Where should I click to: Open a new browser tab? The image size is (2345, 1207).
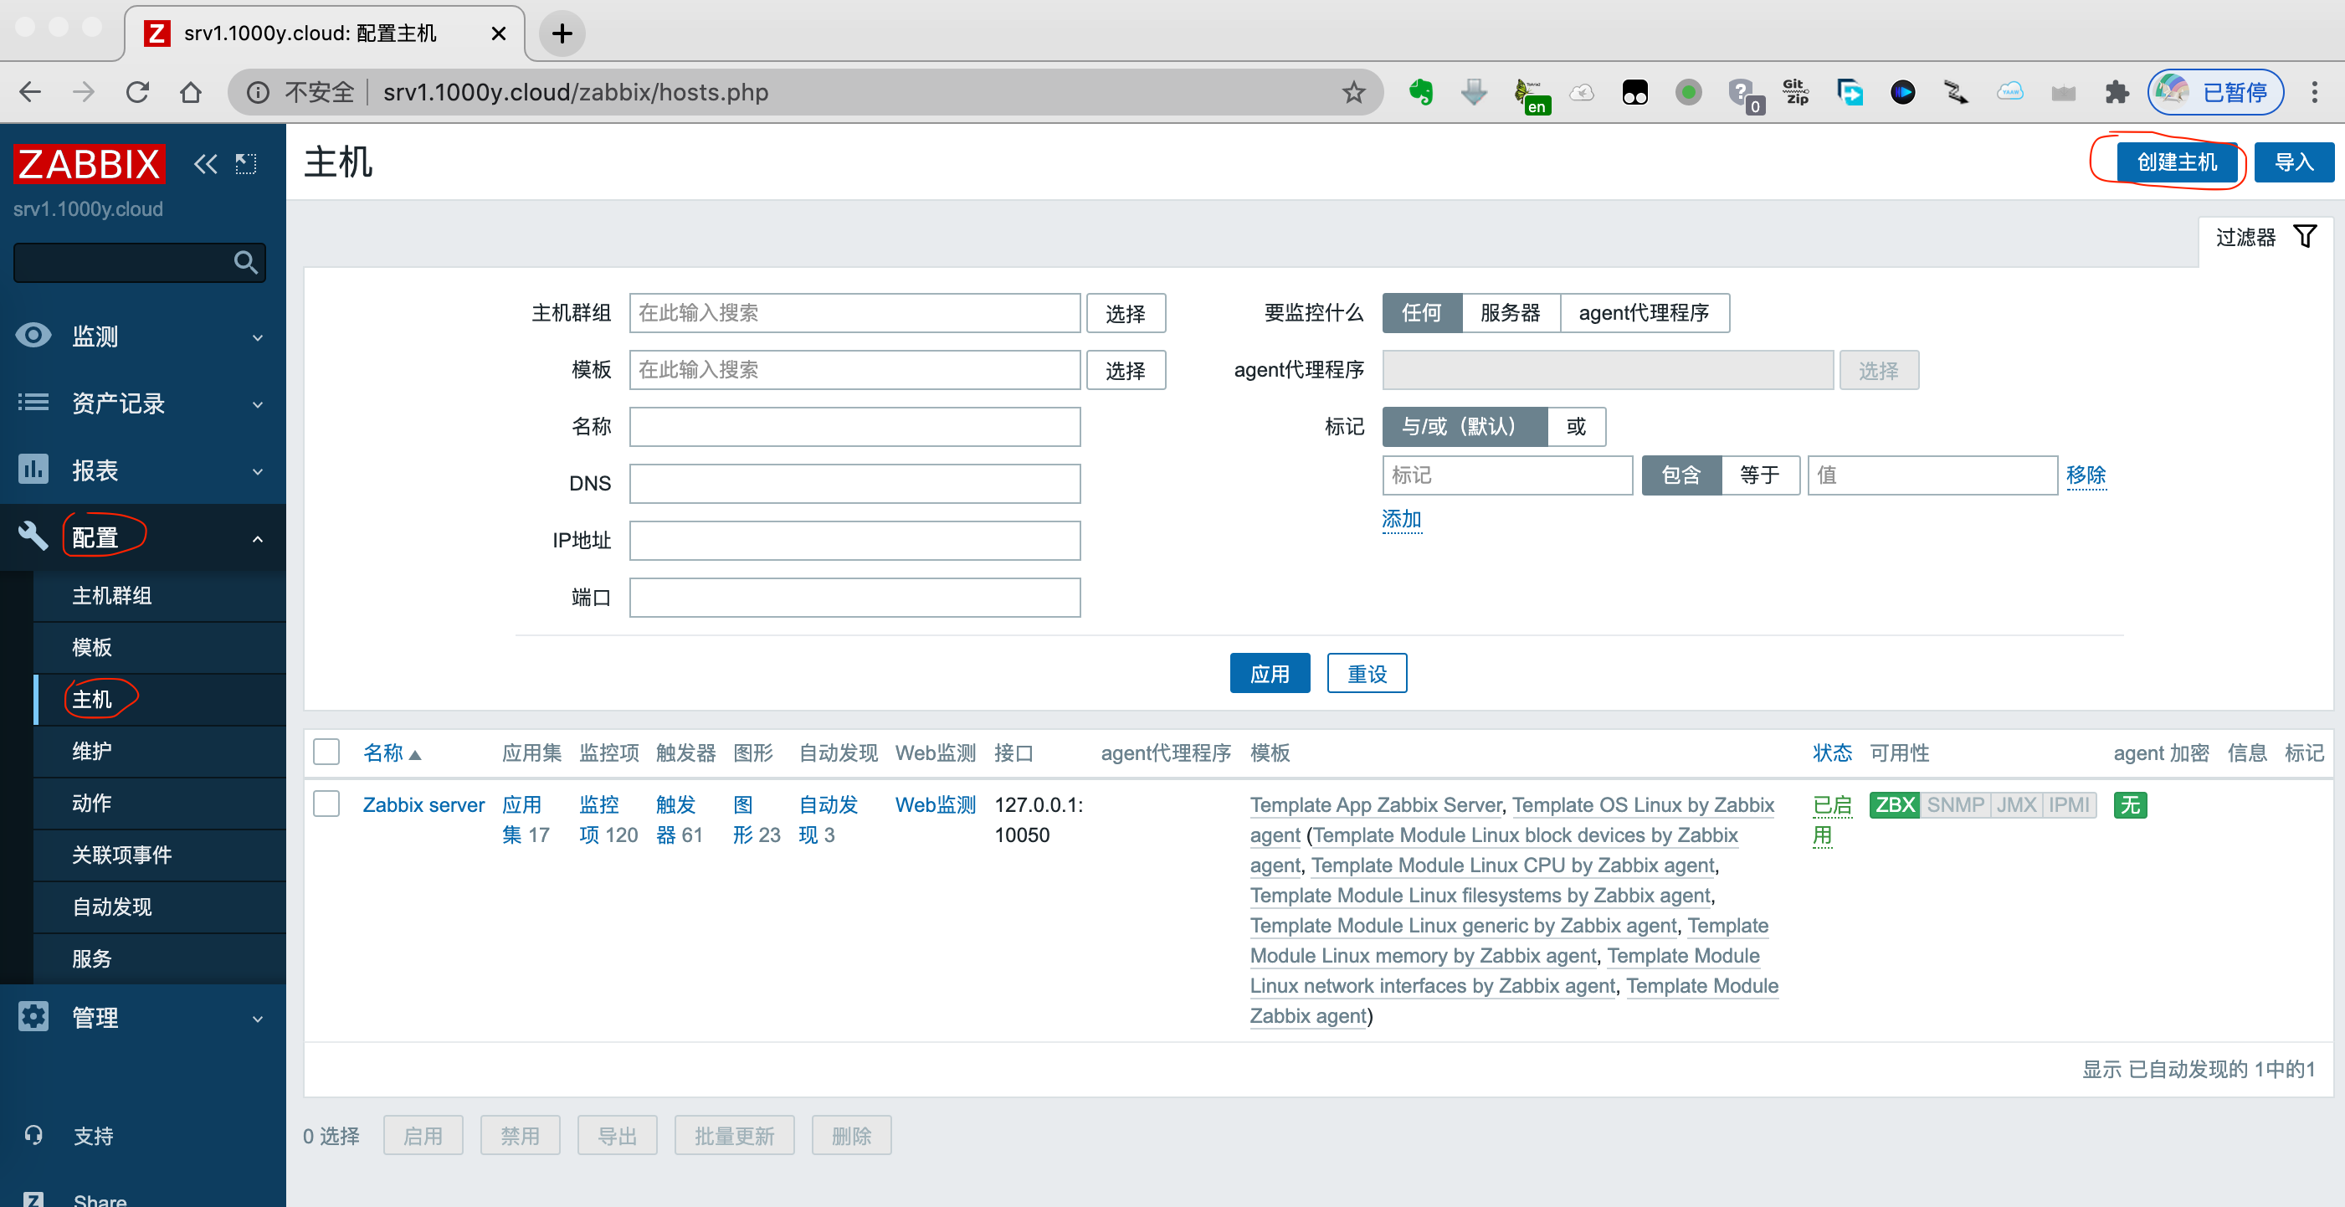tap(562, 33)
